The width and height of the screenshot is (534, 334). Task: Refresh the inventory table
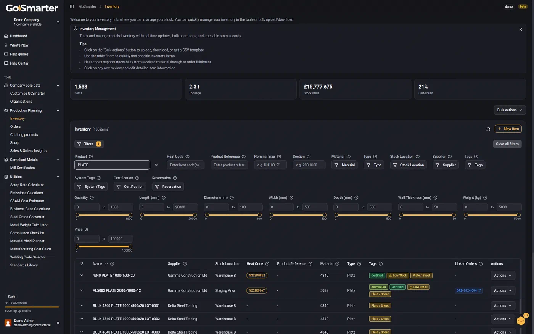(488, 129)
